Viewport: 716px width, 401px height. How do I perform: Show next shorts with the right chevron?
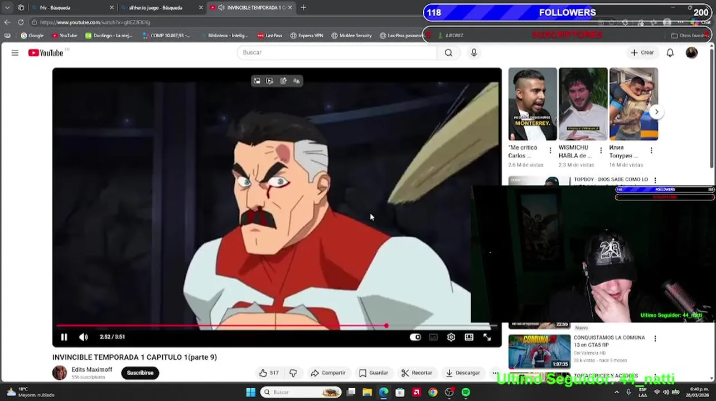coord(656,112)
